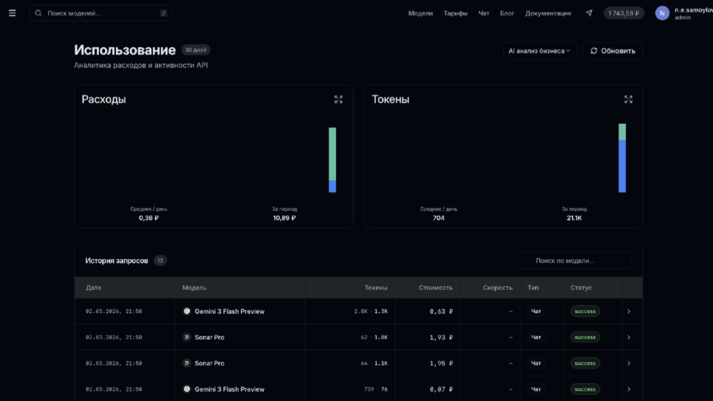
Task: Click the first Sonar Pro model icon
Action: [187, 337]
